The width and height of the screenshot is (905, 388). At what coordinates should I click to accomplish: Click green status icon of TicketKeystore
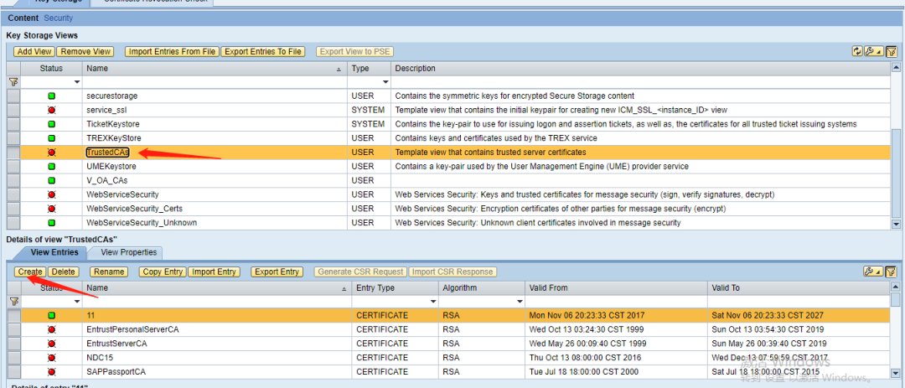[51, 124]
